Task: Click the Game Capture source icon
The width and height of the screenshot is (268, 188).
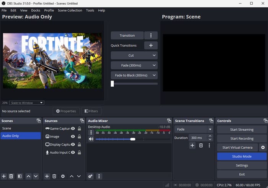Action: pos(47,128)
